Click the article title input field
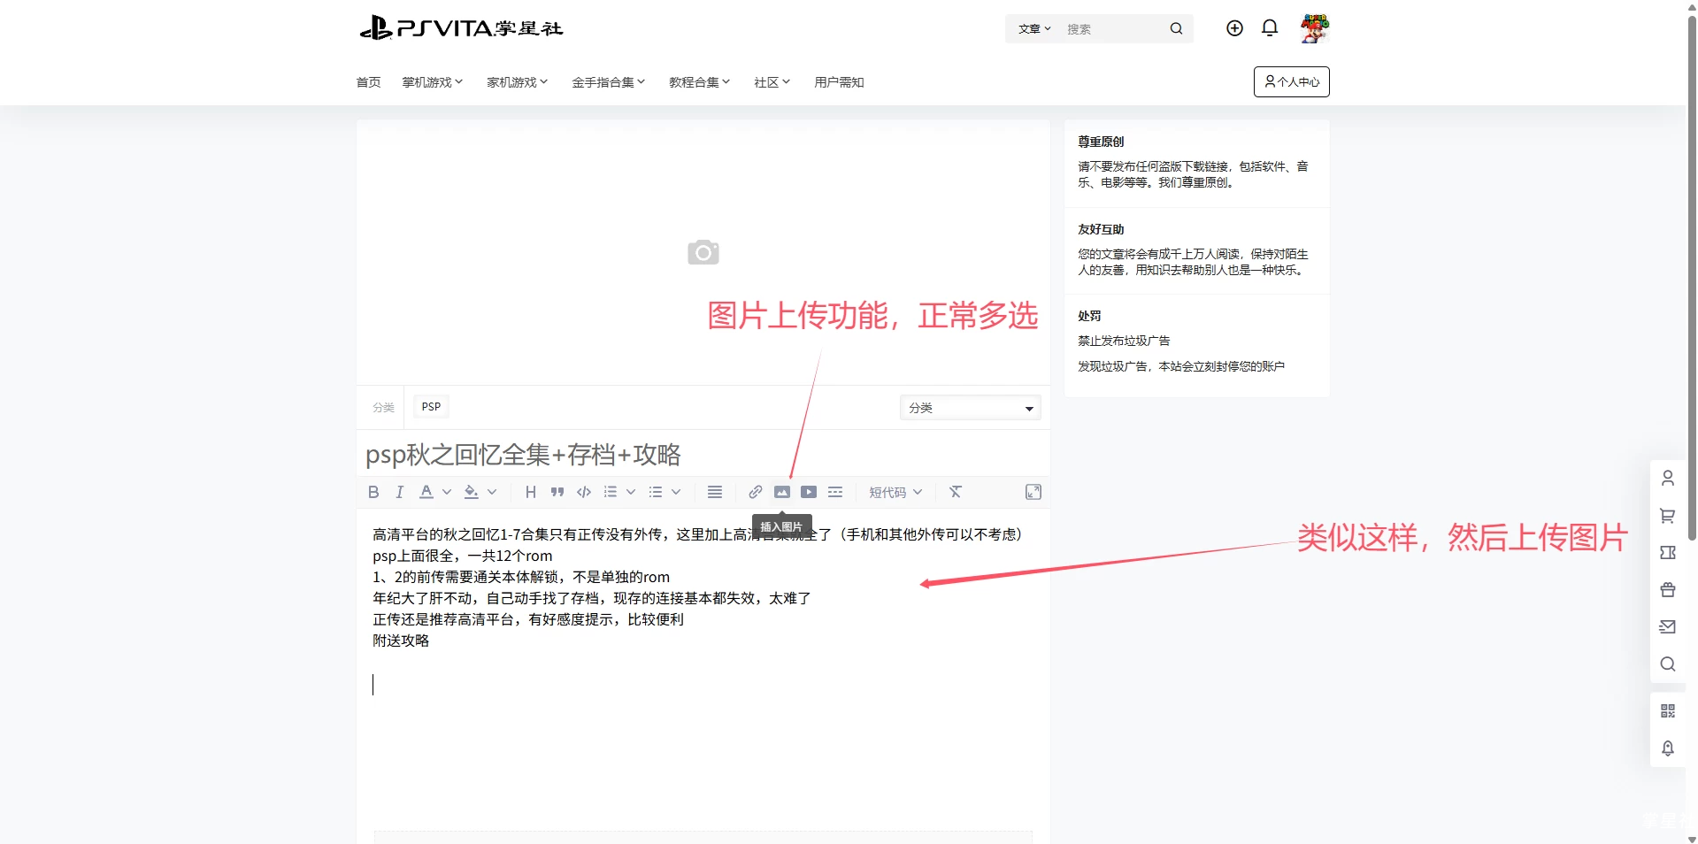 [703, 454]
